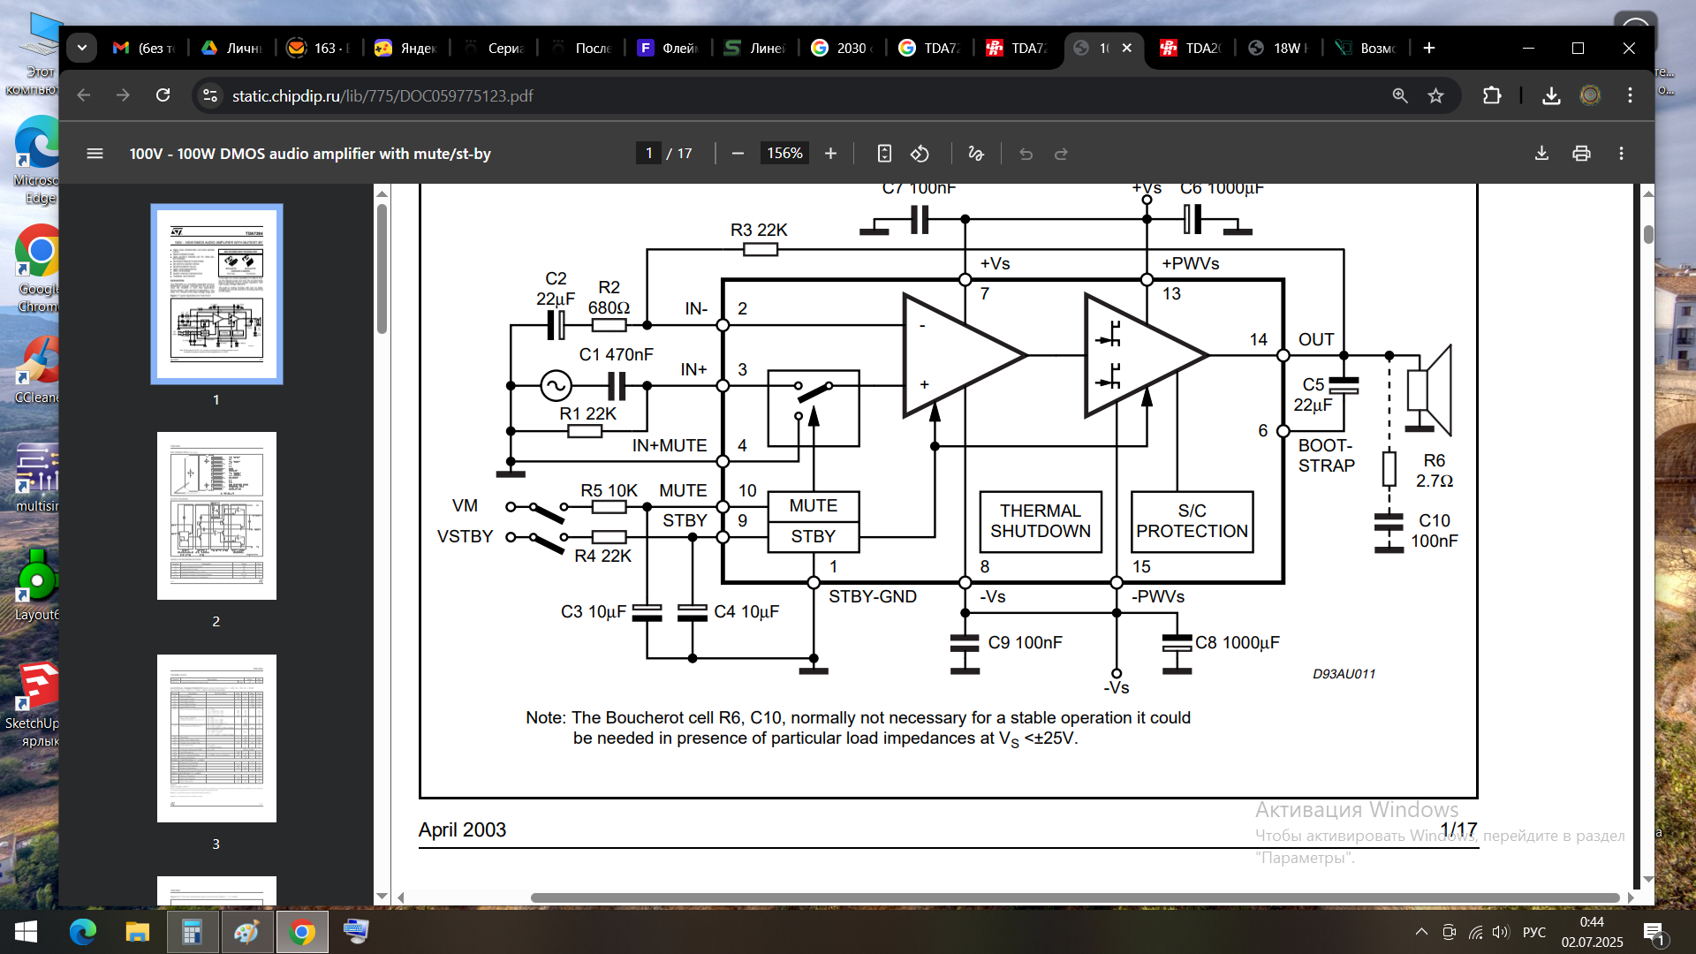Select the PDF annotation draw tool

point(976,154)
